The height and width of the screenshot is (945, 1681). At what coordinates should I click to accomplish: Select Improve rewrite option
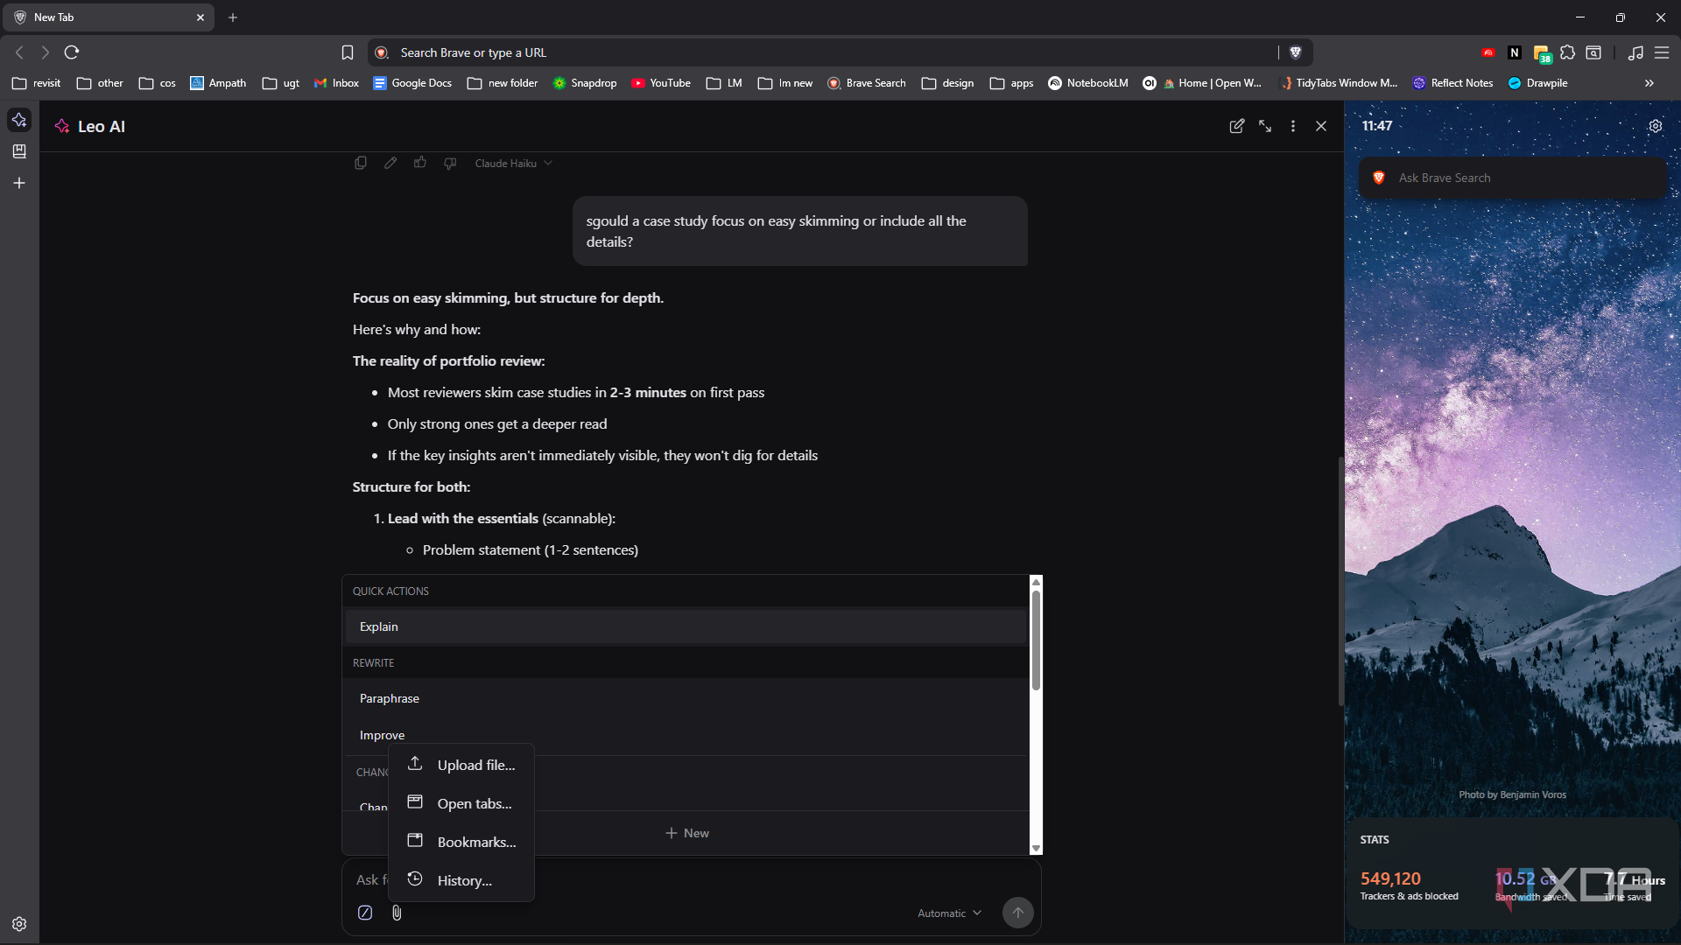click(x=686, y=735)
